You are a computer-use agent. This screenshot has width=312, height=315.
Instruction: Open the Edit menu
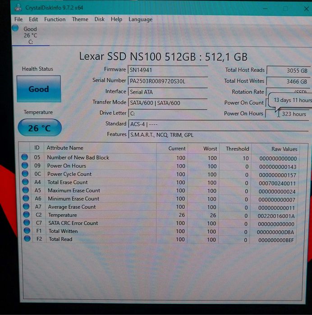[x=33, y=19]
